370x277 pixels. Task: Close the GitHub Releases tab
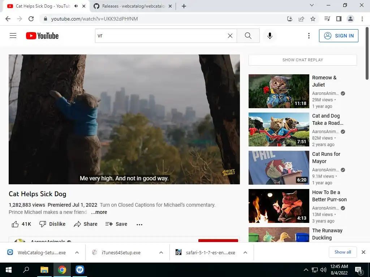pyautogui.click(x=170, y=6)
